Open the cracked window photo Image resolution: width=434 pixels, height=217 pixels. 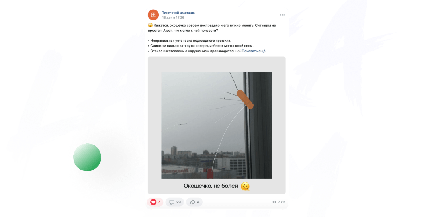pyautogui.click(x=217, y=125)
